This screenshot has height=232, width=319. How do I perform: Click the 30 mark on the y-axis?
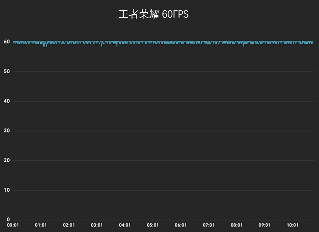pos(7,131)
